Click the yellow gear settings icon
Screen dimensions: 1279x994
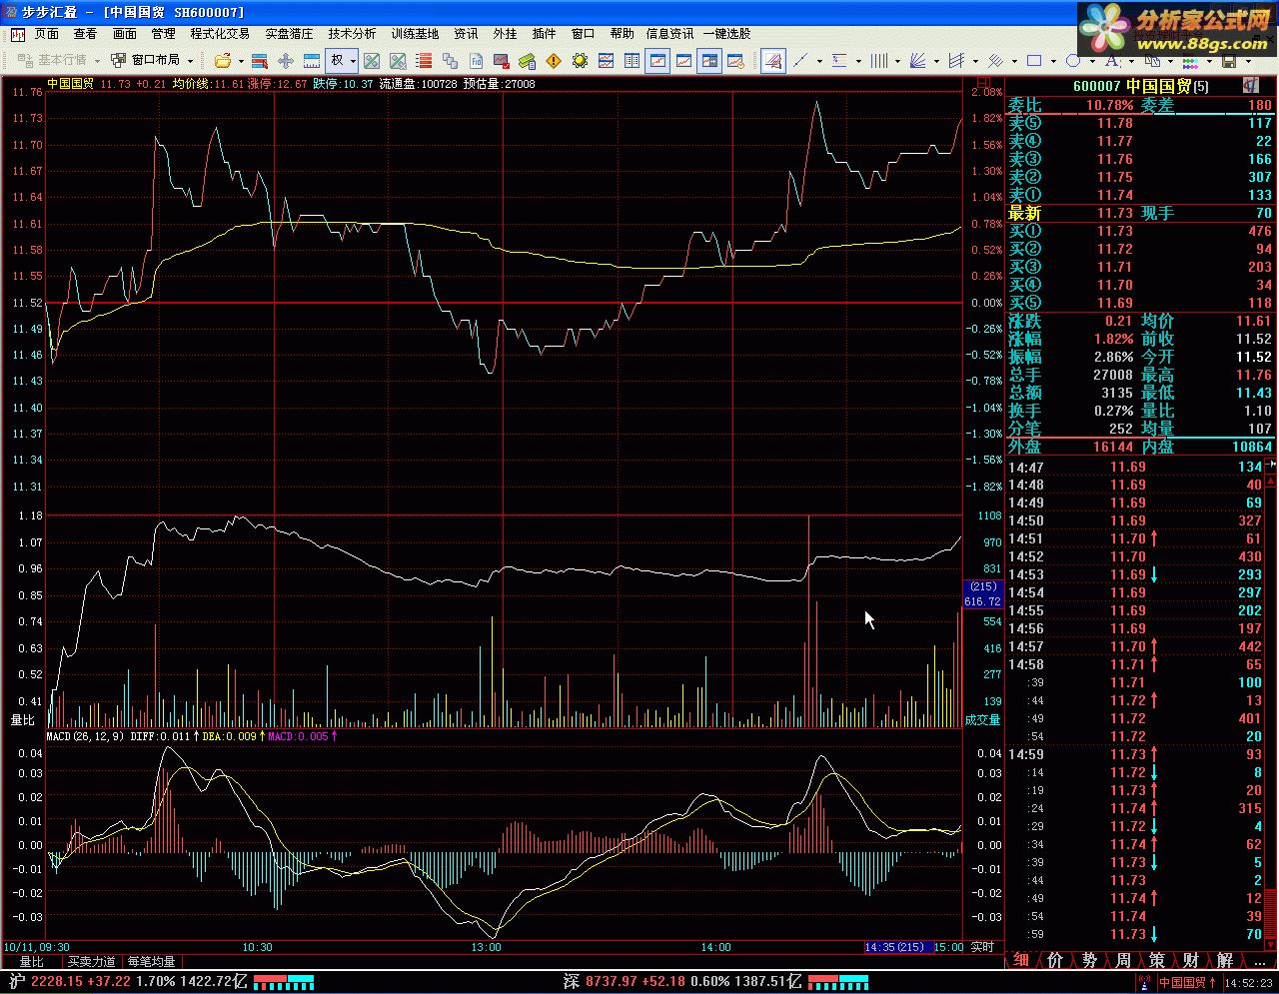(580, 61)
